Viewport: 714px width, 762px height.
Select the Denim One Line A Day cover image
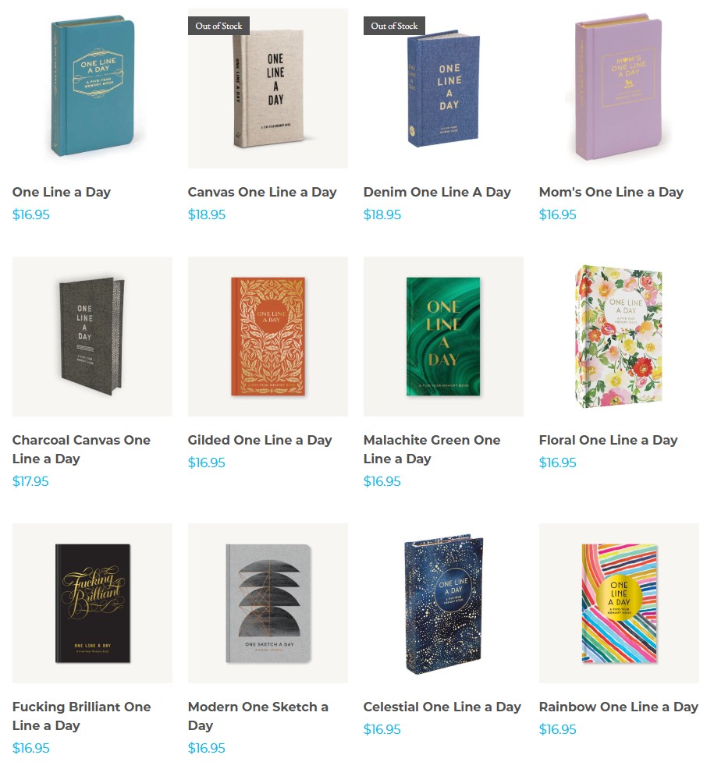point(443,88)
